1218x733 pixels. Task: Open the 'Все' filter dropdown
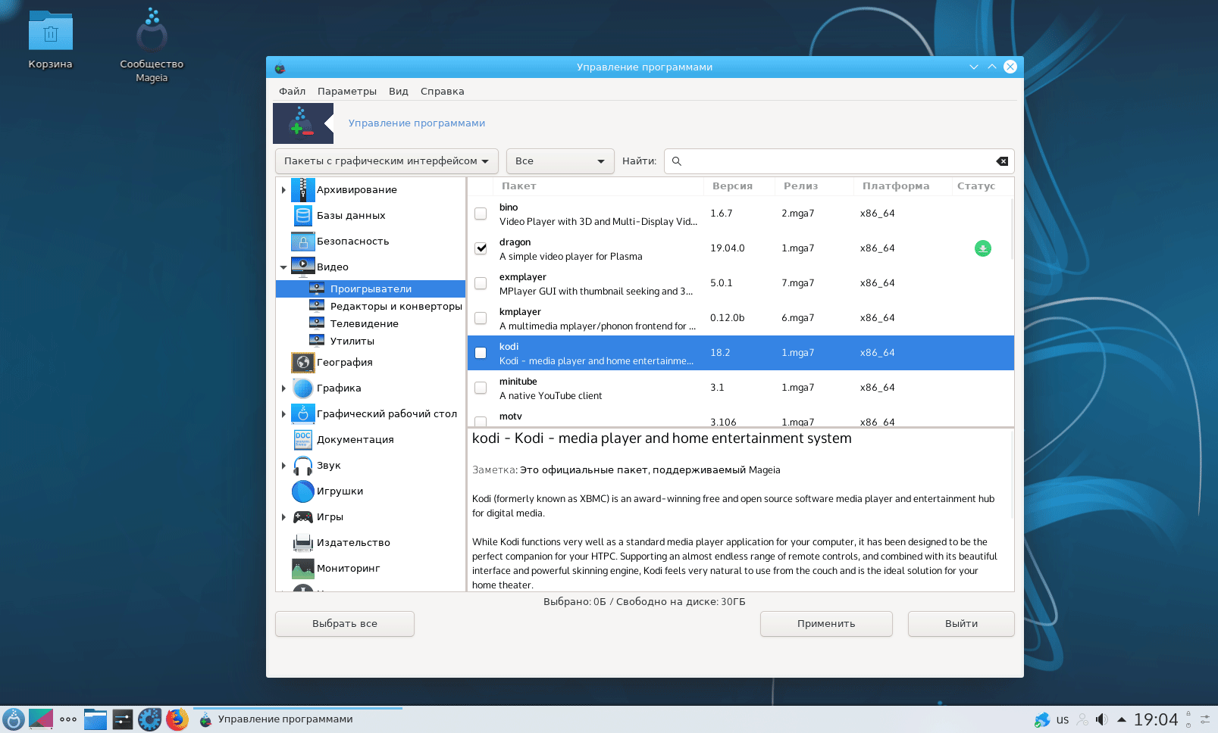point(559,161)
